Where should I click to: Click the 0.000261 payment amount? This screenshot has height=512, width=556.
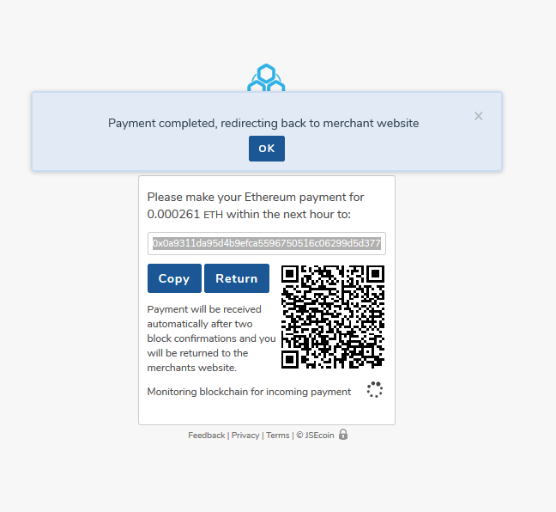point(173,215)
